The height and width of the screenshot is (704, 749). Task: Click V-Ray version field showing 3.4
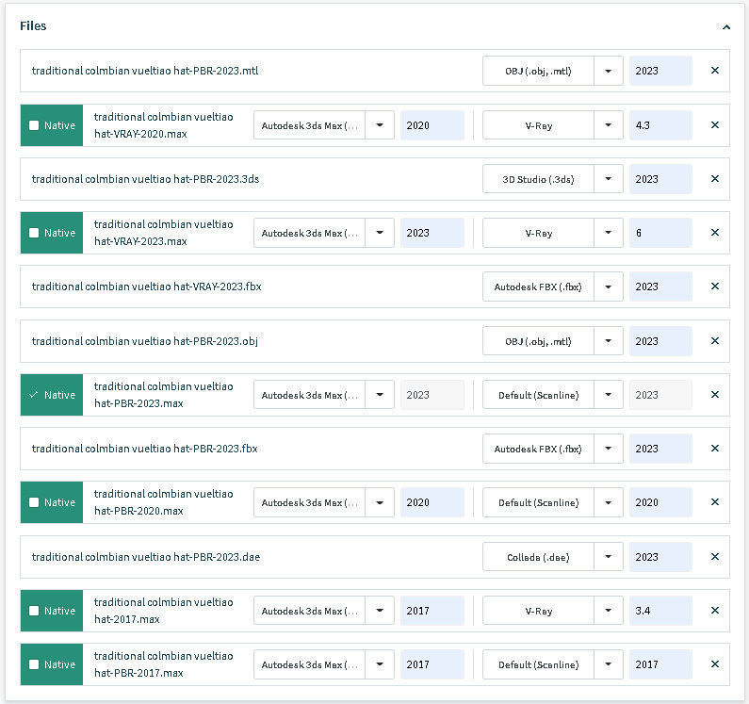(659, 611)
